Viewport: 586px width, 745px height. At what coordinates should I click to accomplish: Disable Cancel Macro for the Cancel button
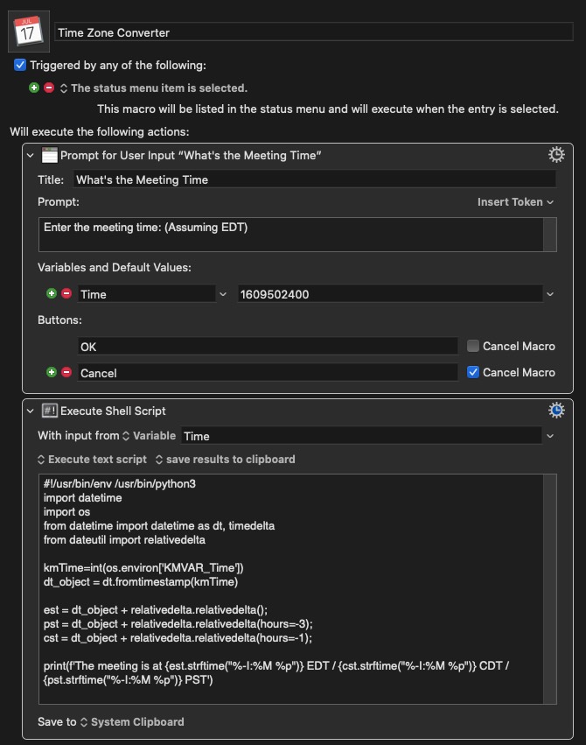coord(472,372)
